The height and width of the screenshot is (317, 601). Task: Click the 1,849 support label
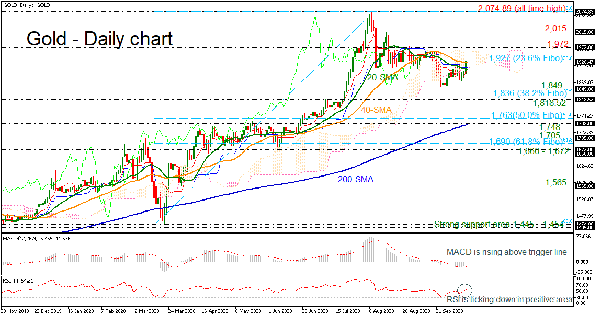[x=551, y=85]
